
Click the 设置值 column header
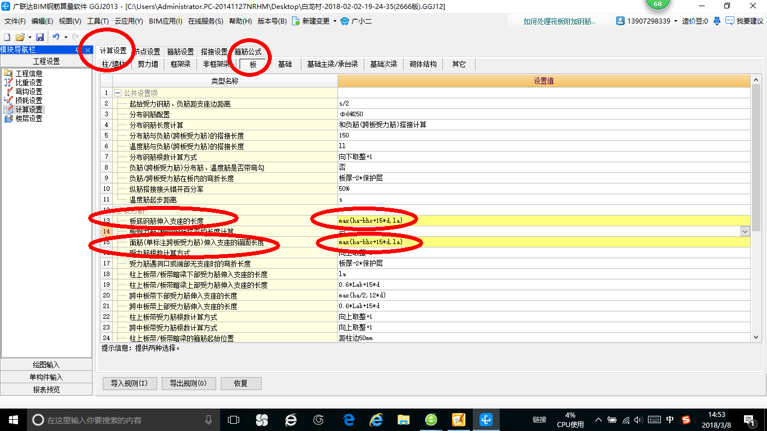(x=544, y=81)
